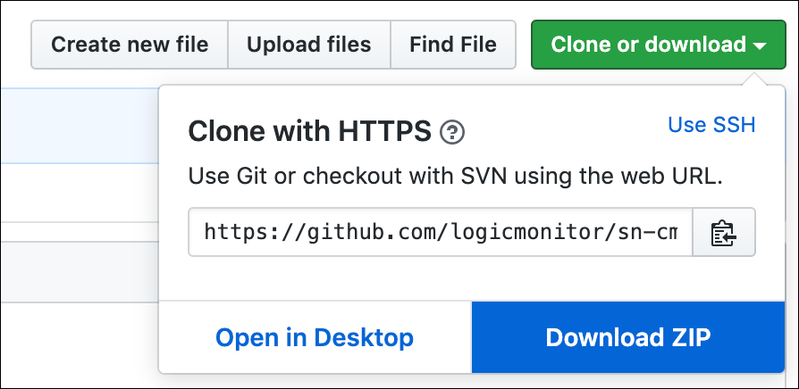
Task: Focus the HTTPS repository URL field
Action: [x=441, y=232]
